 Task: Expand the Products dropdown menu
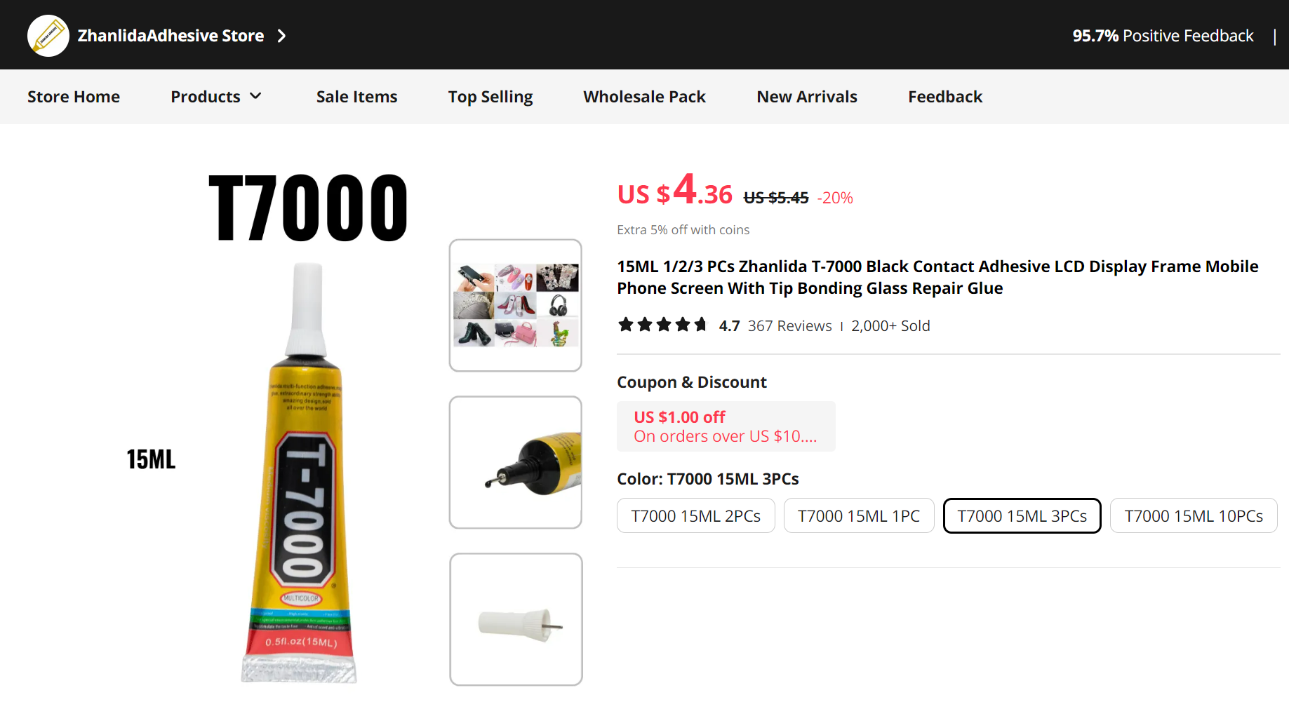coord(216,97)
